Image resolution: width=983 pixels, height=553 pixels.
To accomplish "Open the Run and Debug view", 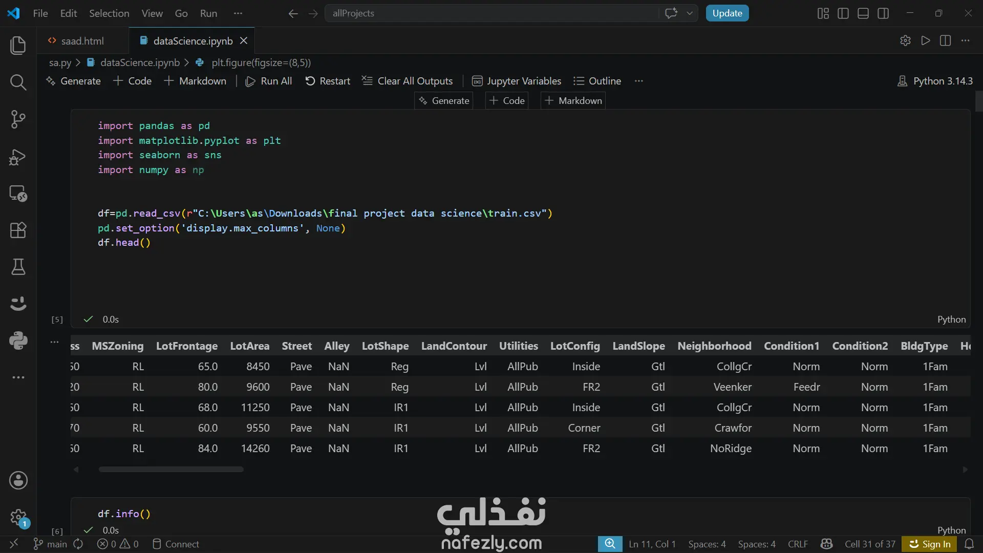I will (x=18, y=157).
